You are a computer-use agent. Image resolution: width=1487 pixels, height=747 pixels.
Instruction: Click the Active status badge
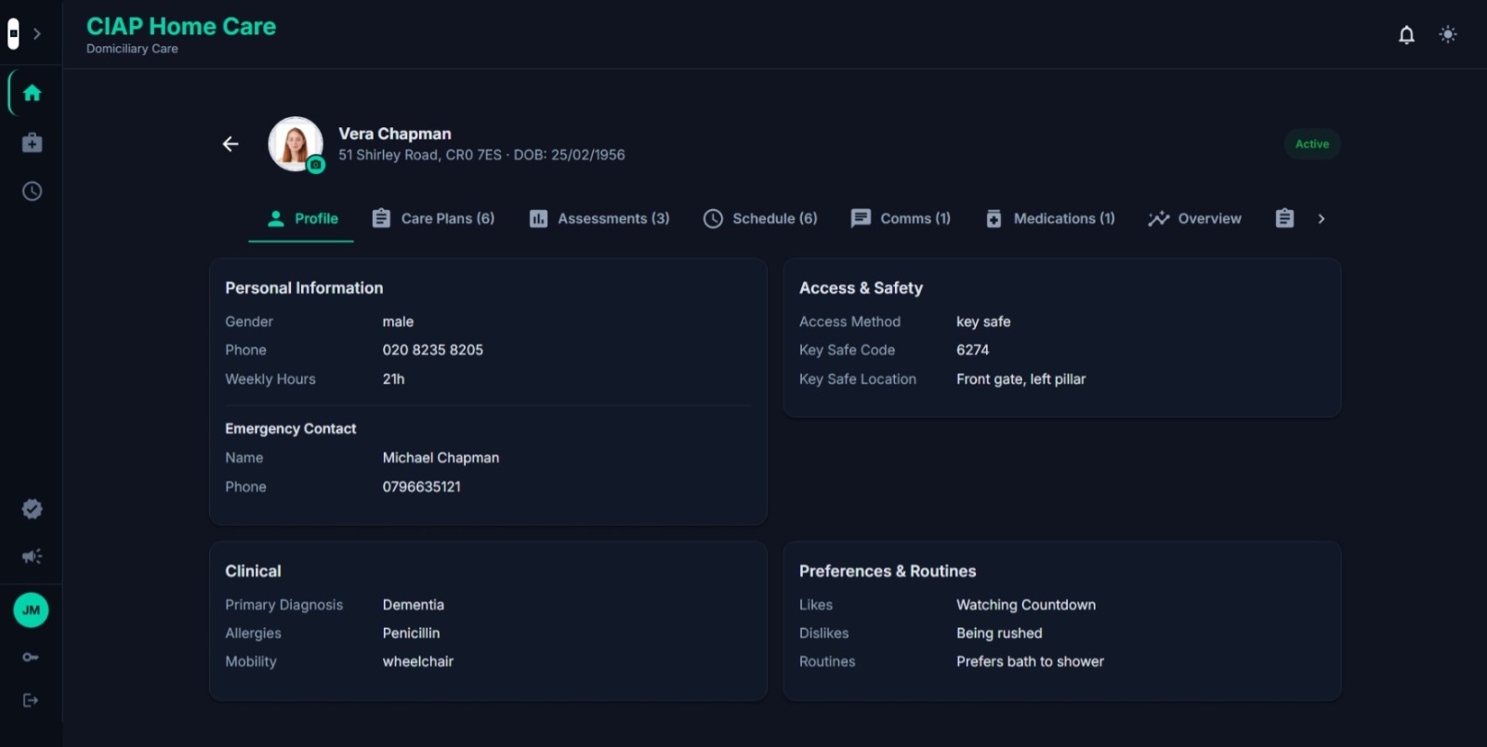1312,144
